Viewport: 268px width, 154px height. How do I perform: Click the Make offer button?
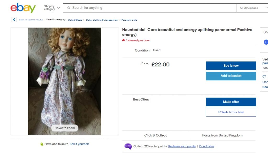[x=231, y=102]
